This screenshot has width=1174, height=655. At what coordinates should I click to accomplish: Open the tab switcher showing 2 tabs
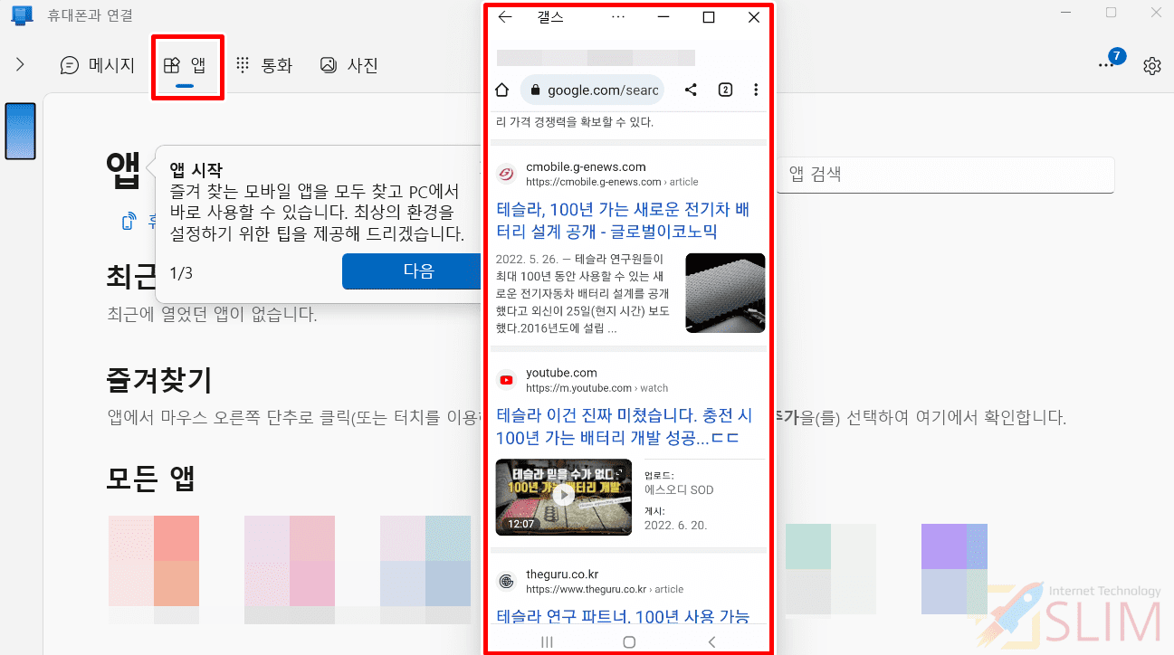pos(725,90)
